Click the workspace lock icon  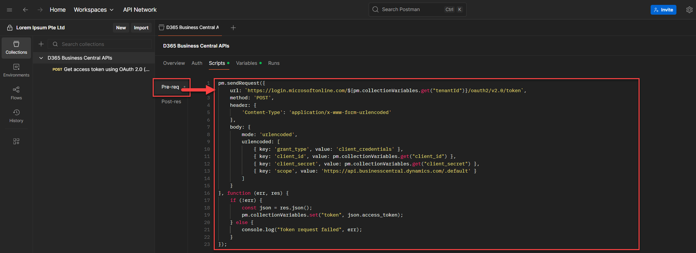(10, 28)
